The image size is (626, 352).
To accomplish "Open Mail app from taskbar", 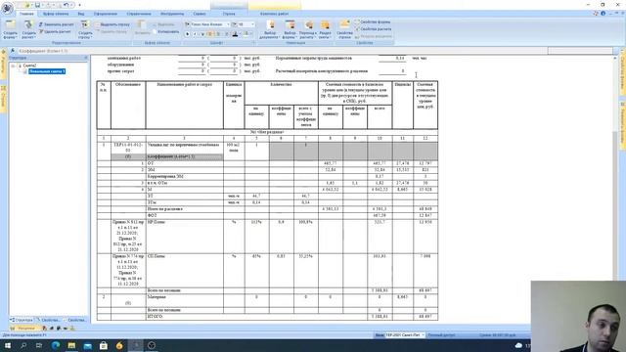I will (x=87, y=345).
